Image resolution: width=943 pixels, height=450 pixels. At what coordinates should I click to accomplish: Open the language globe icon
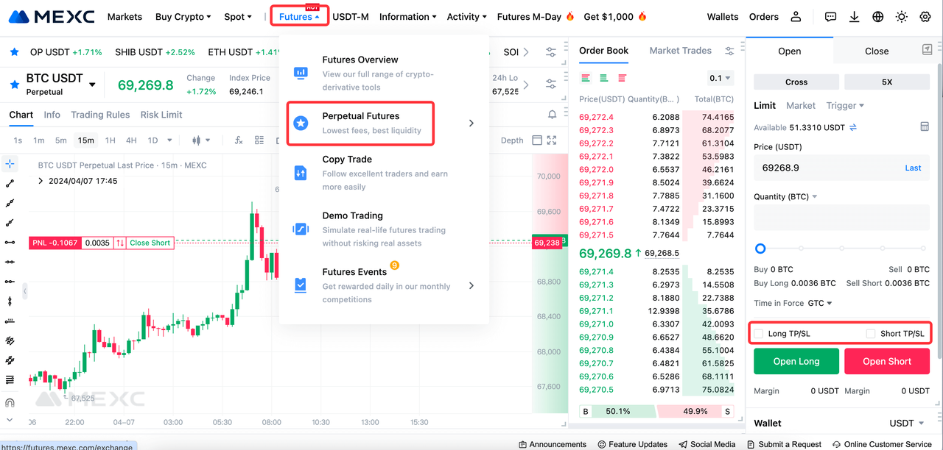(x=877, y=17)
